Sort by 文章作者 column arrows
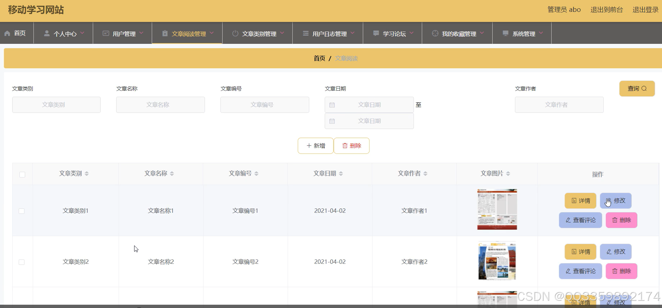The width and height of the screenshot is (662, 308). [425, 174]
